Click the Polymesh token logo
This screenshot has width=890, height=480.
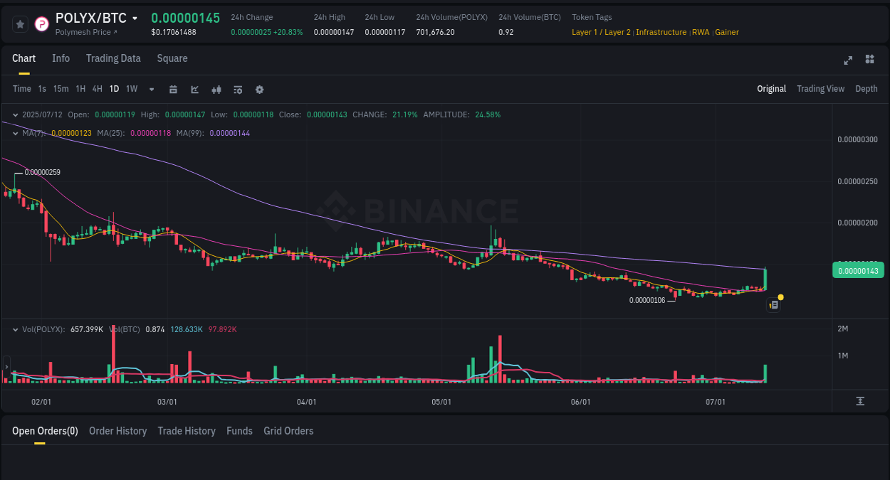41,23
